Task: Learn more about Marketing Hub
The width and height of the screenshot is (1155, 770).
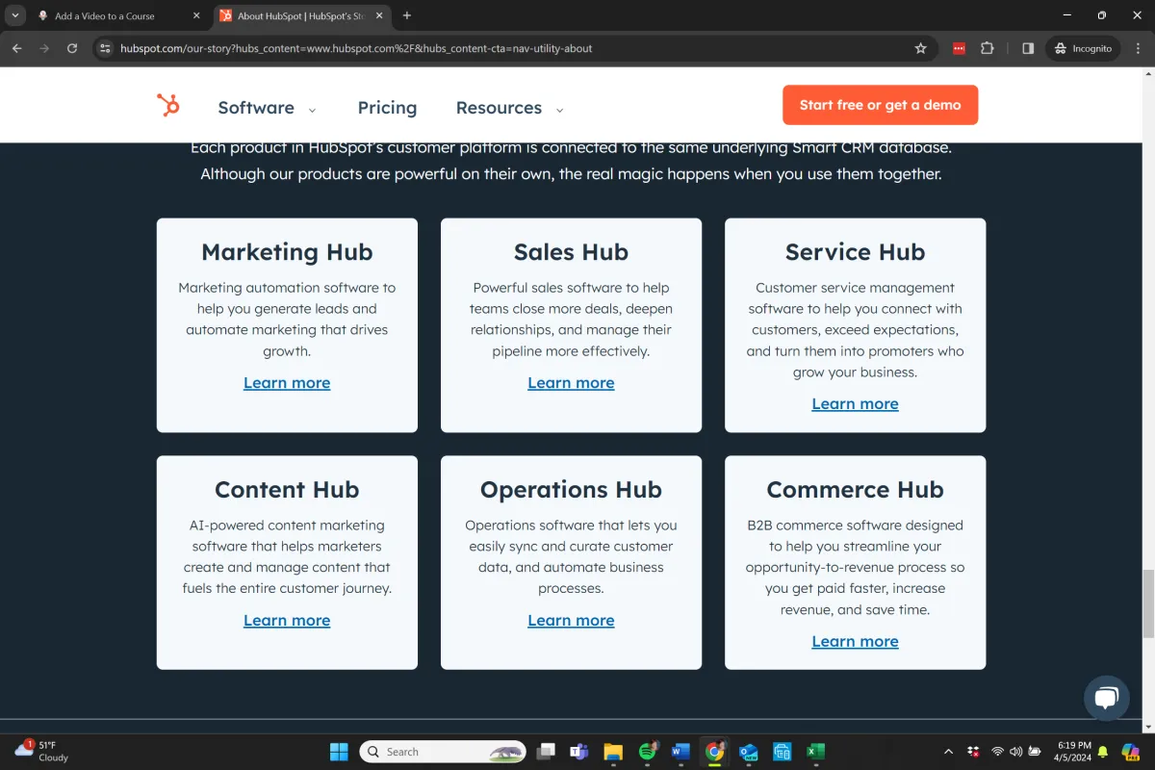Action: 287,382
